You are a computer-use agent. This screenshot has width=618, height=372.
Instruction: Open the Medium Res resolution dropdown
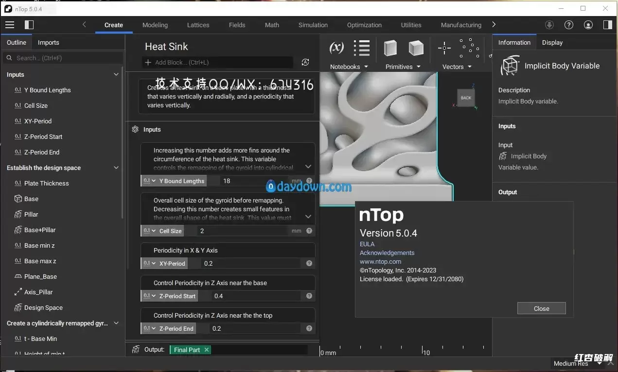click(577, 363)
